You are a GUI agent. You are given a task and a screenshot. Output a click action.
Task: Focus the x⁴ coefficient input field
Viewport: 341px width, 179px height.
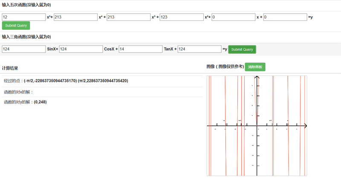[75, 17]
